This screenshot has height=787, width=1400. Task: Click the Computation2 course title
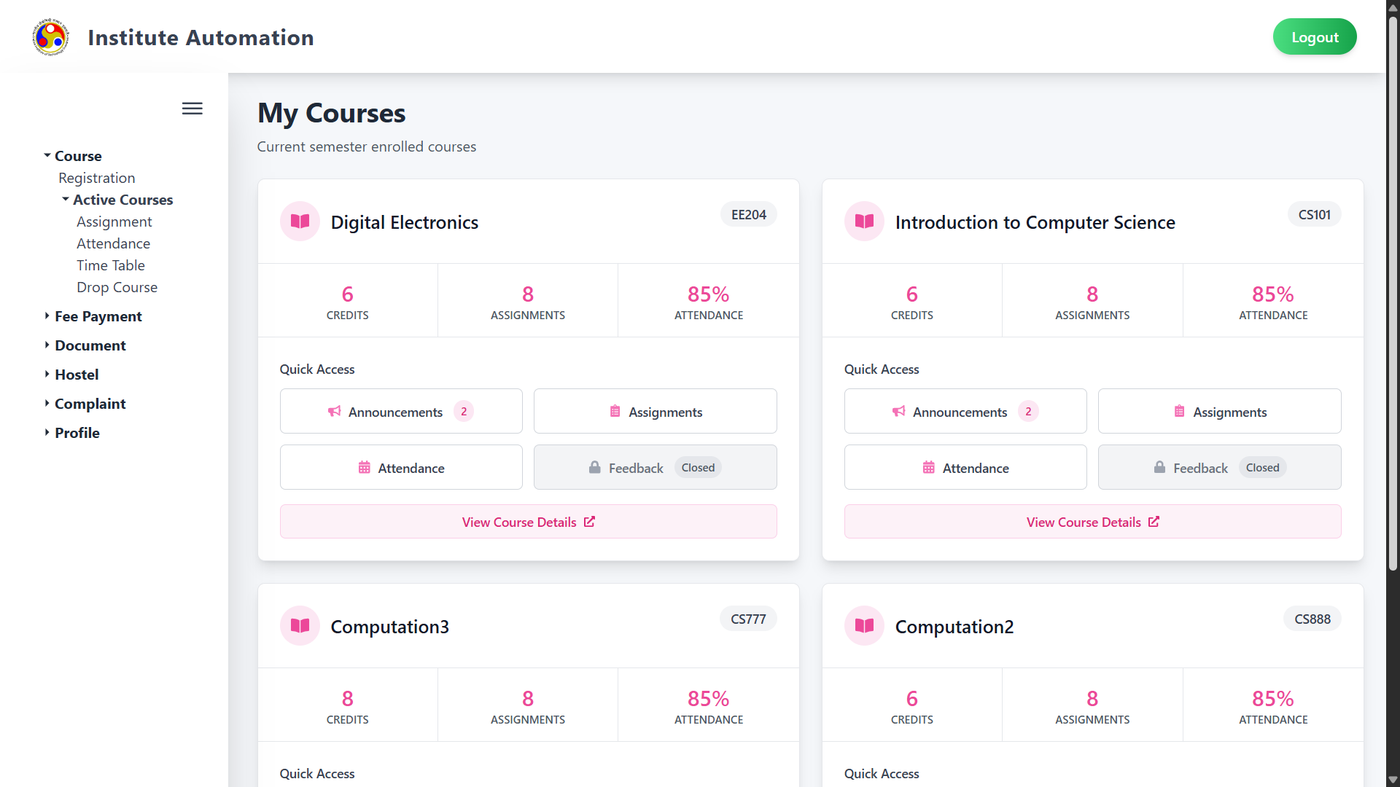pyautogui.click(x=954, y=627)
